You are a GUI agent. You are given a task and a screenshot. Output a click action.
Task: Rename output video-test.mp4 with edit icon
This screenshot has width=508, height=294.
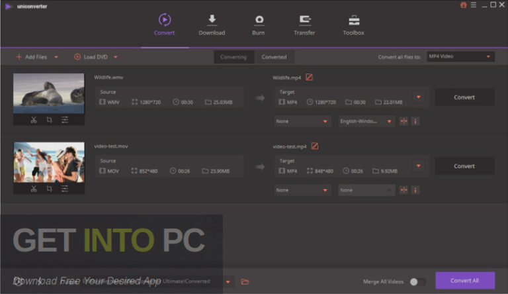tap(315, 146)
